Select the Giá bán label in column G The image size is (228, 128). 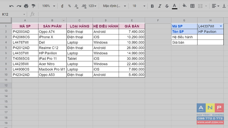184,42
